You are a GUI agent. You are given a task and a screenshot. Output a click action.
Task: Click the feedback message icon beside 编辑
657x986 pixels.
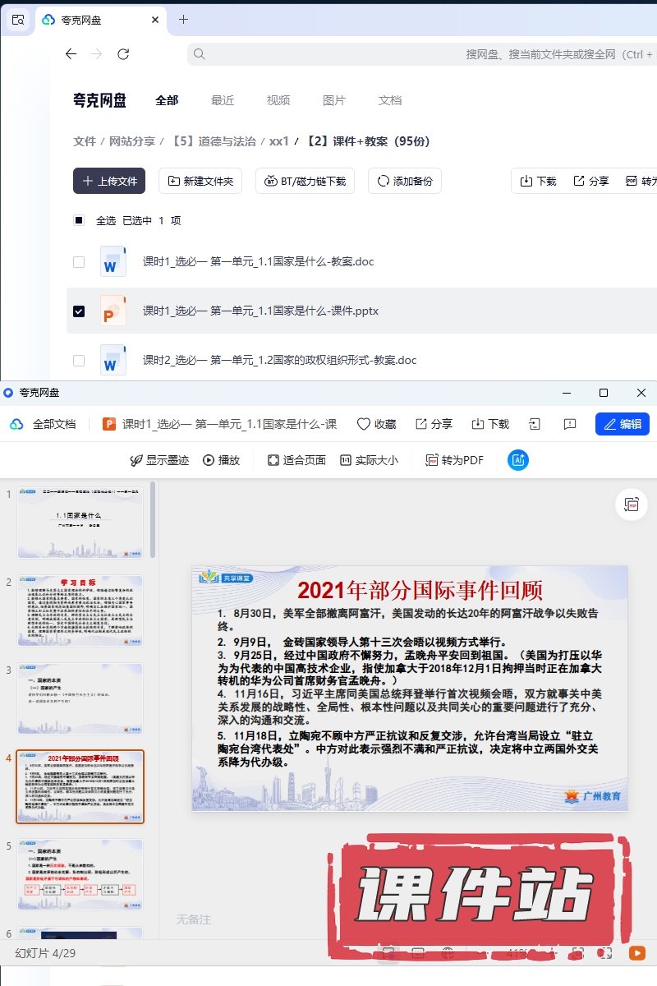[x=569, y=424]
